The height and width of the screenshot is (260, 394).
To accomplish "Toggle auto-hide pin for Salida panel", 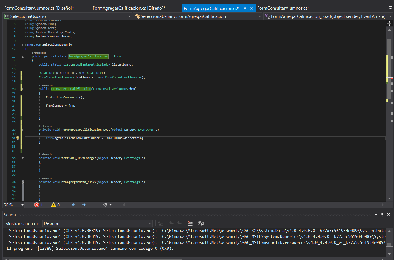I will click(x=382, y=215).
